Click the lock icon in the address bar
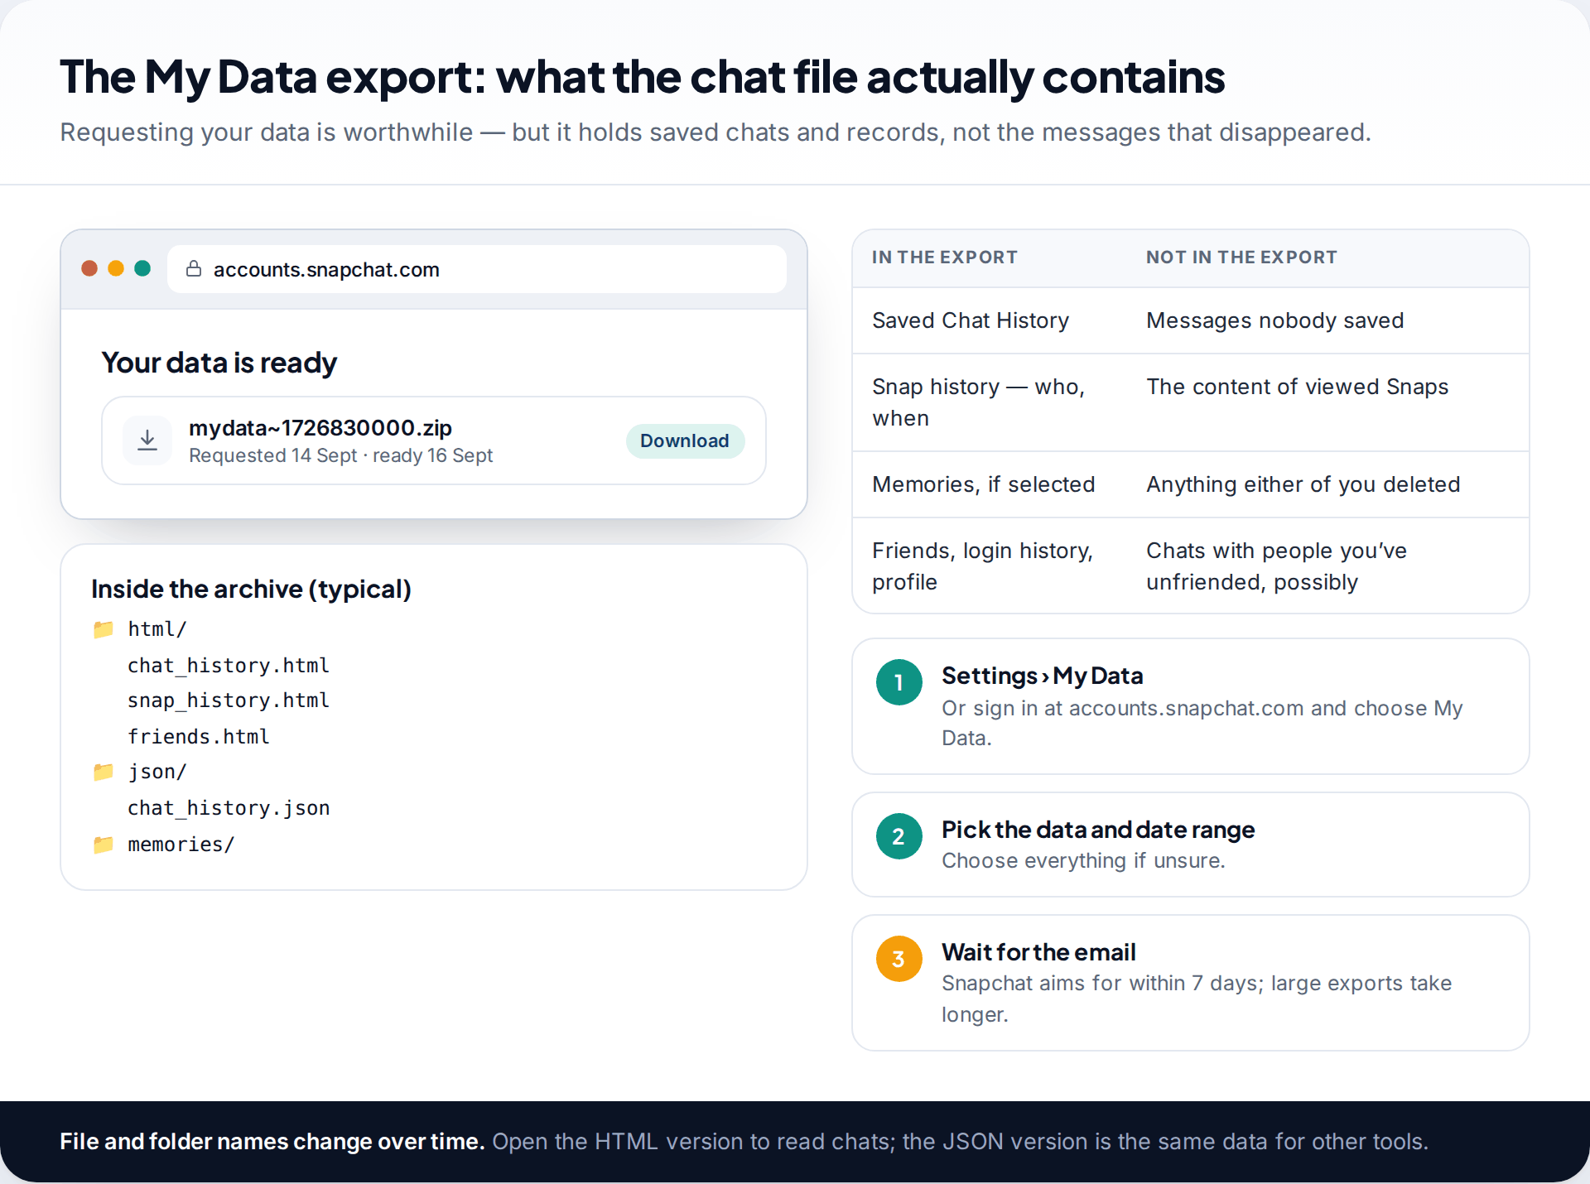Image resolution: width=1590 pixels, height=1184 pixels. click(194, 268)
